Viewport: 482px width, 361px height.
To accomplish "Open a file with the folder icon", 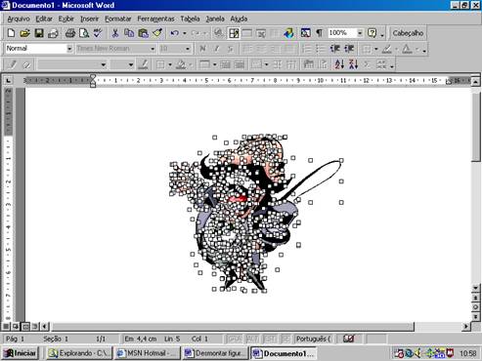I will coord(24,33).
